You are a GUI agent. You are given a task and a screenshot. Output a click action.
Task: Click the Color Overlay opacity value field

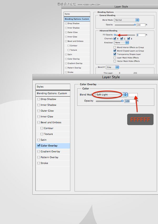[x=130, y=101]
